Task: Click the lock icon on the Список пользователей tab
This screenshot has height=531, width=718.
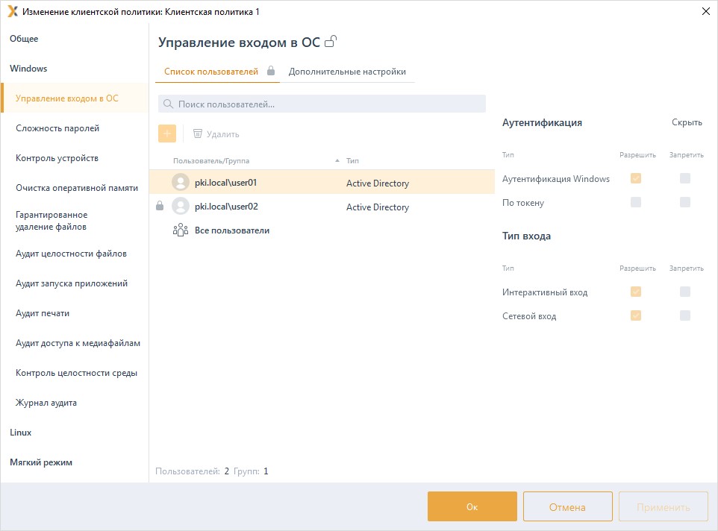Action: (x=271, y=72)
